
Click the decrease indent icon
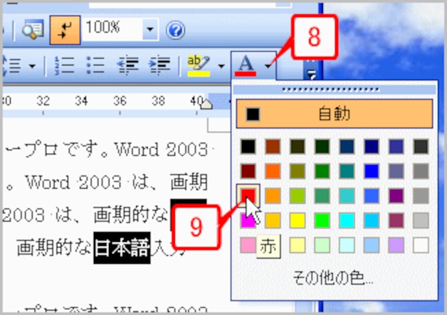(x=128, y=65)
